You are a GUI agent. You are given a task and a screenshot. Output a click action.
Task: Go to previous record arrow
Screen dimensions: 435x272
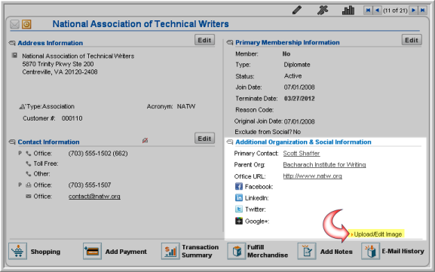[x=377, y=11]
